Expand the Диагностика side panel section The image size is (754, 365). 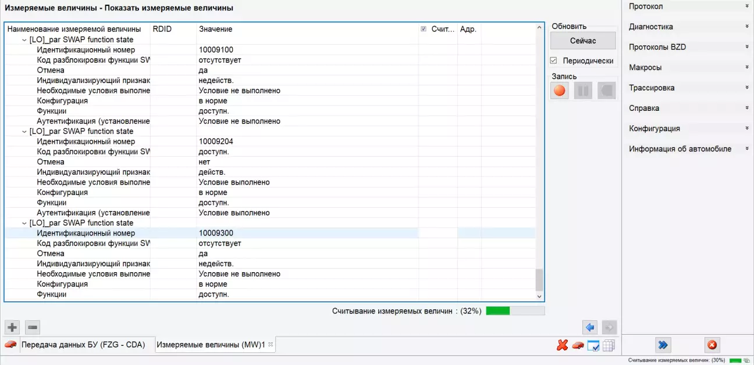tap(687, 27)
